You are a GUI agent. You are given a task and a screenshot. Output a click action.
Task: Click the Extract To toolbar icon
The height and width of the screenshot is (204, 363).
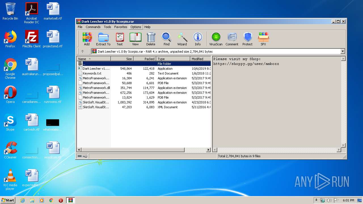(103, 39)
